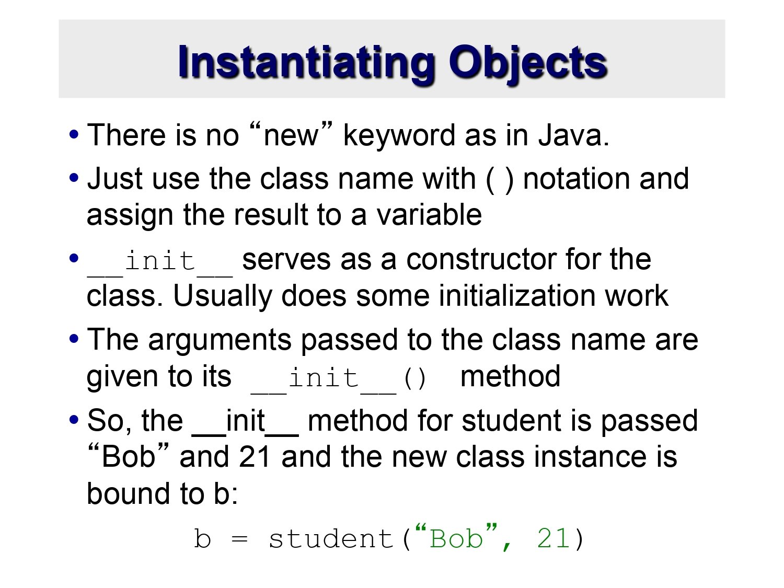The height and width of the screenshot is (588, 784).
Task: Click the monospace __init__ in third bullet
Action: click(160, 261)
